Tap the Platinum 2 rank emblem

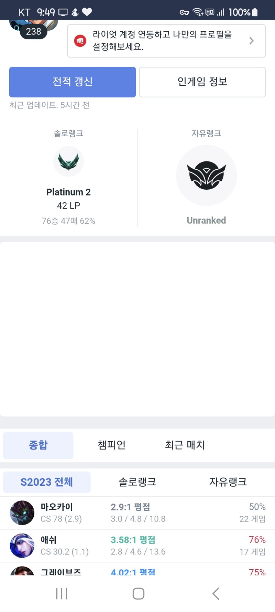click(x=68, y=161)
